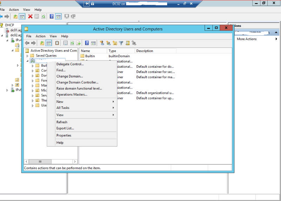This screenshot has height=201, width=281.
Task: Expand the IPv6 node in DHCP tree
Action: pos(7,90)
